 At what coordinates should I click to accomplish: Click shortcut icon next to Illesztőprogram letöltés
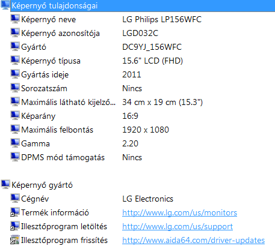[15, 226]
